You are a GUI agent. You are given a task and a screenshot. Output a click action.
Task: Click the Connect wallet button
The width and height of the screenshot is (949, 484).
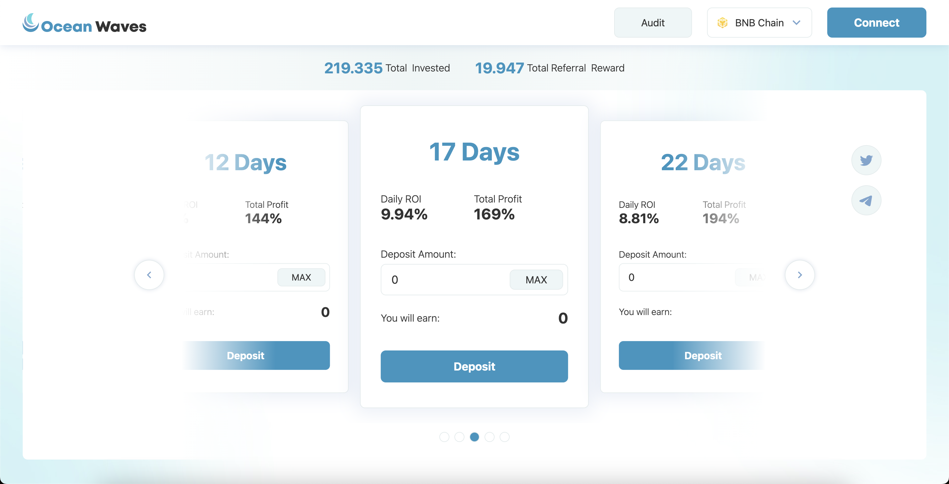877,22
